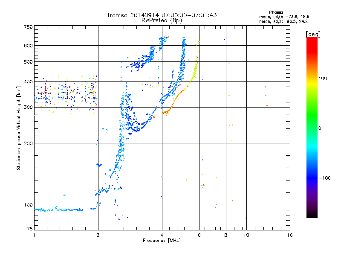Click the y-axis label "Stationary phase Virtual Height [km]"
Viewport: 341px width, 256px height.
[18, 128]
